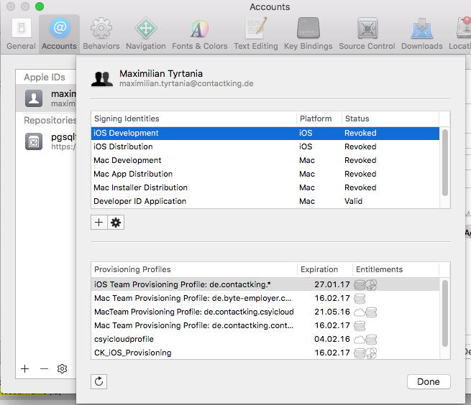Select the Mac App Distribution identity
Viewport: 471px width, 405px height.
[x=265, y=174]
